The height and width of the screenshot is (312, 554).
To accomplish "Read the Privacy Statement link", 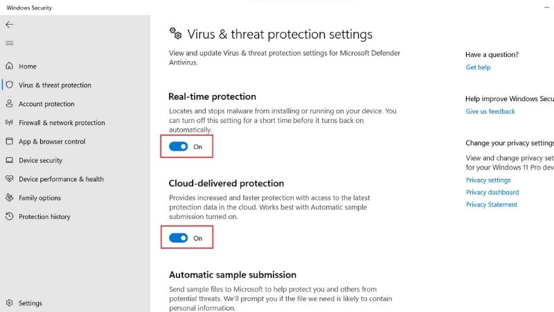I will tap(492, 205).
